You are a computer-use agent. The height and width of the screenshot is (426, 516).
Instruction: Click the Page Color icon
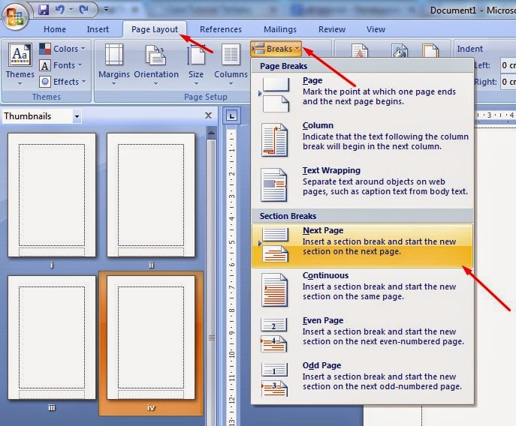pyautogui.click(x=400, y=51)
